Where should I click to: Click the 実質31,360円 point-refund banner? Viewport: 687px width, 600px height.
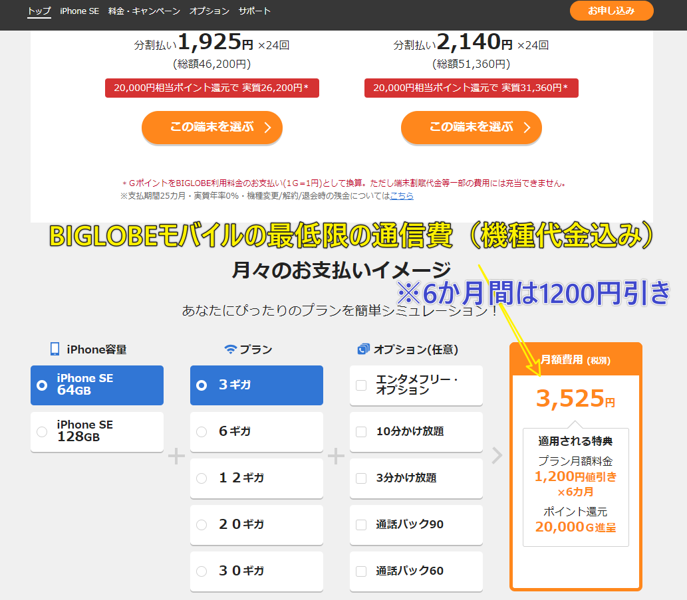pos(472,88)
